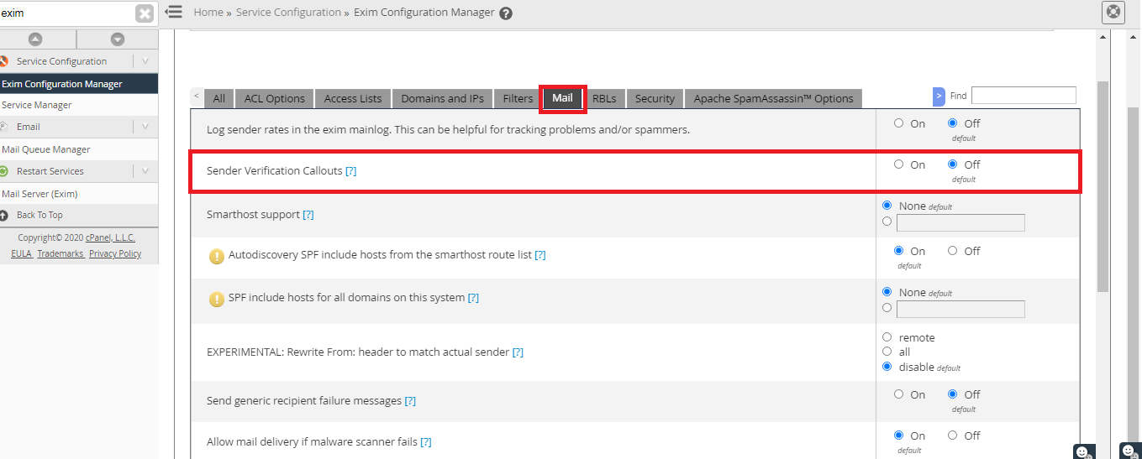Click the sidebar up arrow button

(34, 39)
